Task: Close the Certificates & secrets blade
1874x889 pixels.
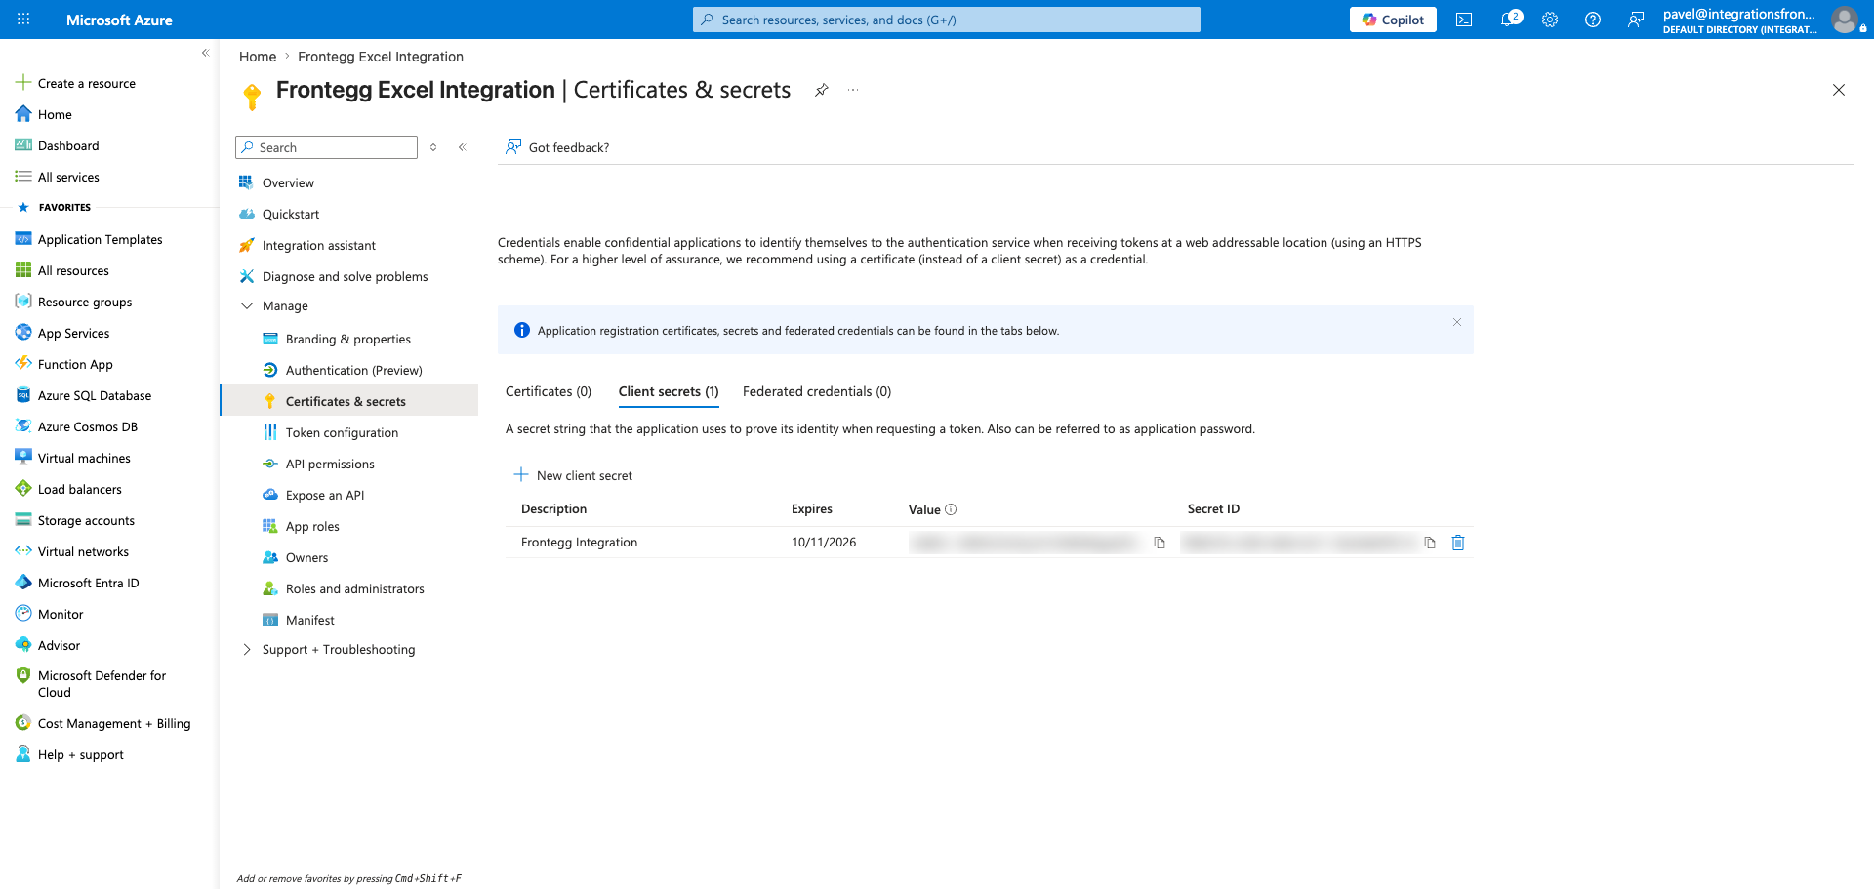Action: point(1839,90)
